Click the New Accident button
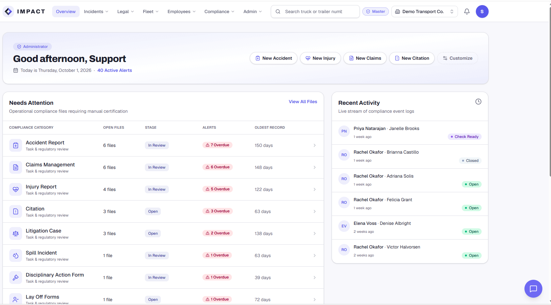Image resolution: width=551 pixels, height=305 pixels. tap(273, 58)
